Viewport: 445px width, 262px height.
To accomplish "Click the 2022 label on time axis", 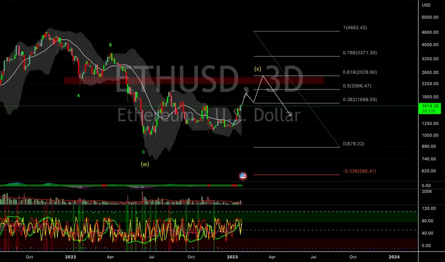I will point(70,257).
